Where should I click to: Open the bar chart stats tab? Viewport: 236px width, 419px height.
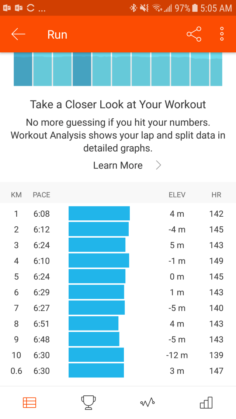click(x=206, y=403)
